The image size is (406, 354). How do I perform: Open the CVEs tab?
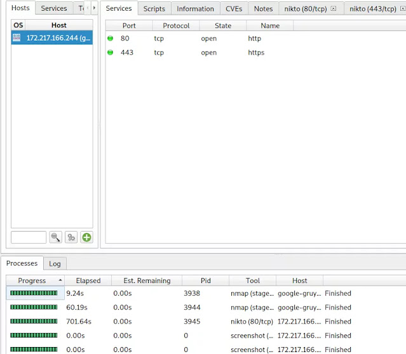click(234, 9)
